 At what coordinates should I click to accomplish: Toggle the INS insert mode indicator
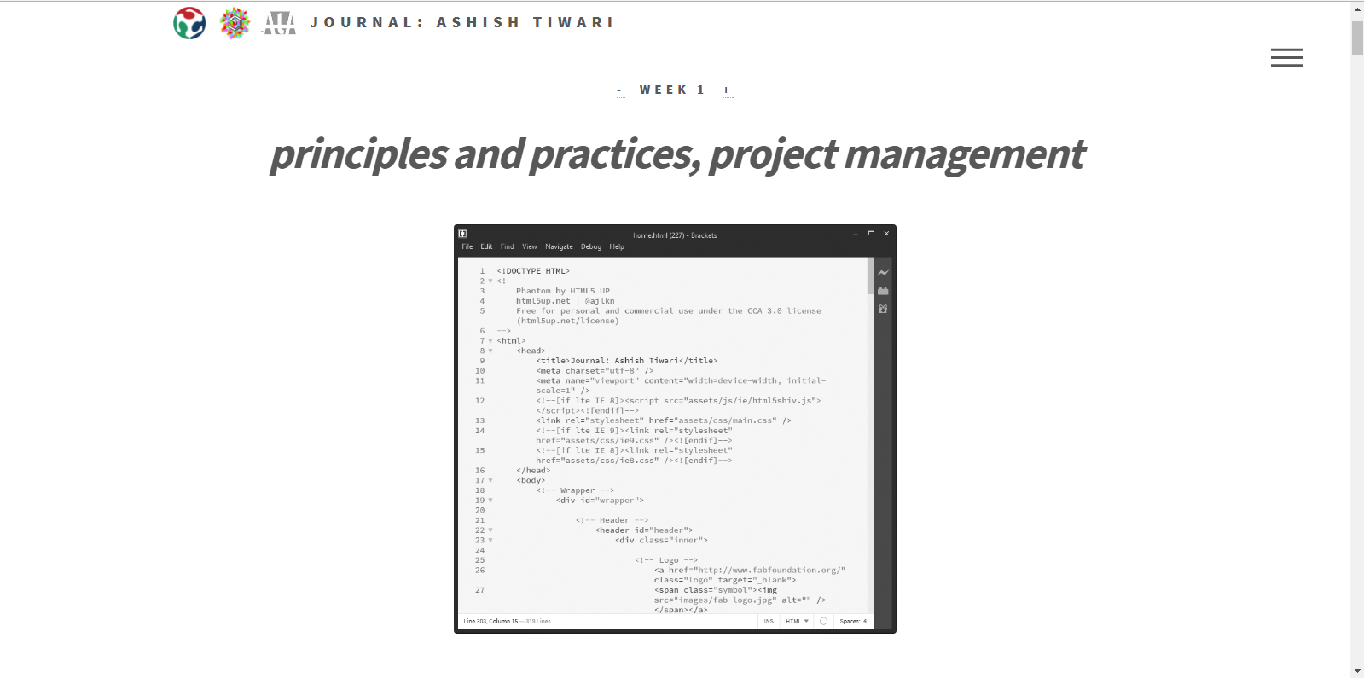tap(769, 621)
